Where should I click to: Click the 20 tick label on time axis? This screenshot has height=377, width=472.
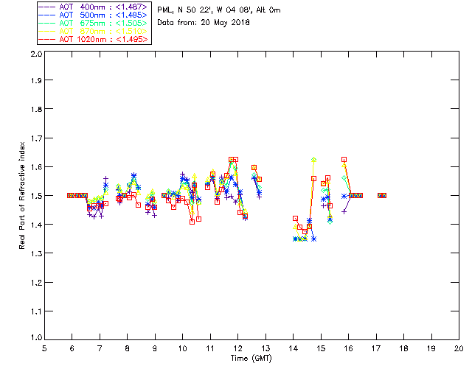pos(459,348)
